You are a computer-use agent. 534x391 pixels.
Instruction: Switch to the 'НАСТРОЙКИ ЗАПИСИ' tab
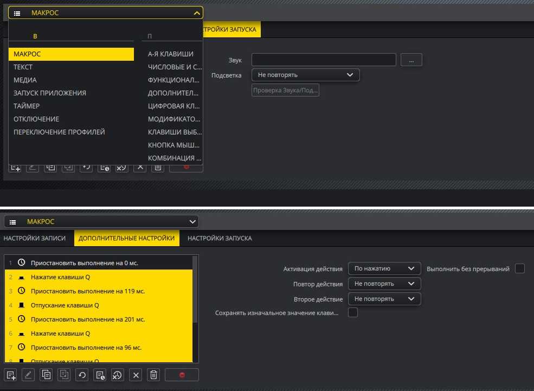coord(35,238)
